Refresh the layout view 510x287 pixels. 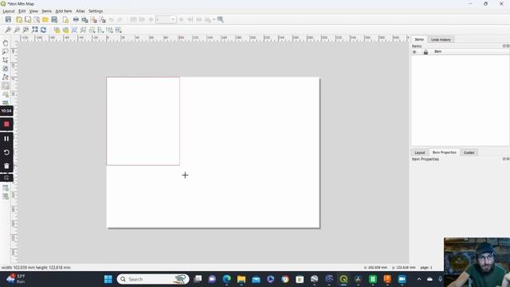point(43,30)
